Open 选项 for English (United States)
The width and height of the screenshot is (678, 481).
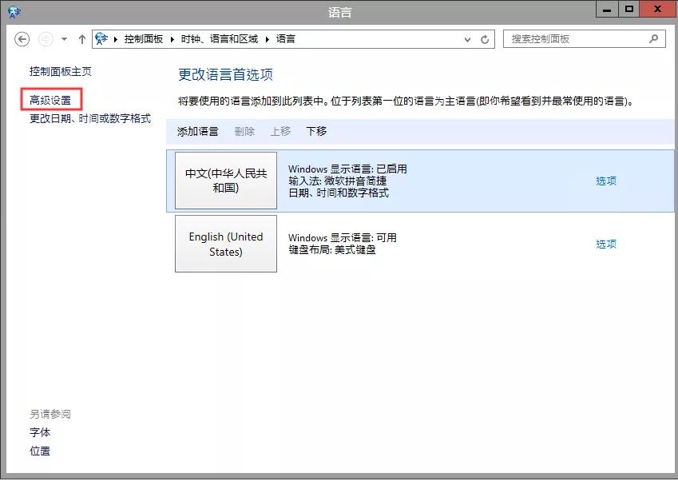pyautogui.click(x=605, y=244)
